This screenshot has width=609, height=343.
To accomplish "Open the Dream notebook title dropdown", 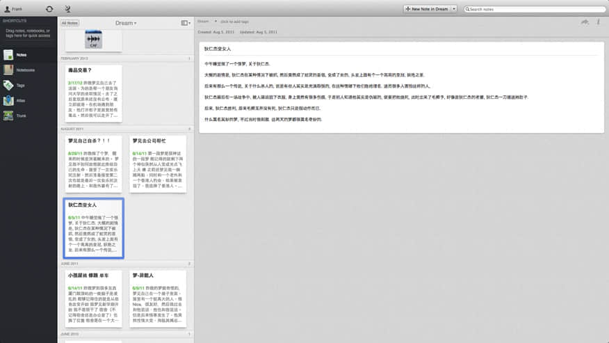I will point(126,23).
